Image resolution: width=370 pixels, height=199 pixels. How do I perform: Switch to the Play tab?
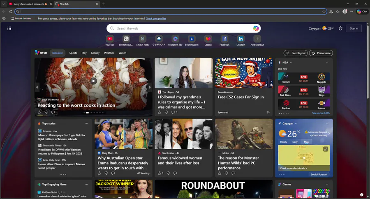pos(84,53)
